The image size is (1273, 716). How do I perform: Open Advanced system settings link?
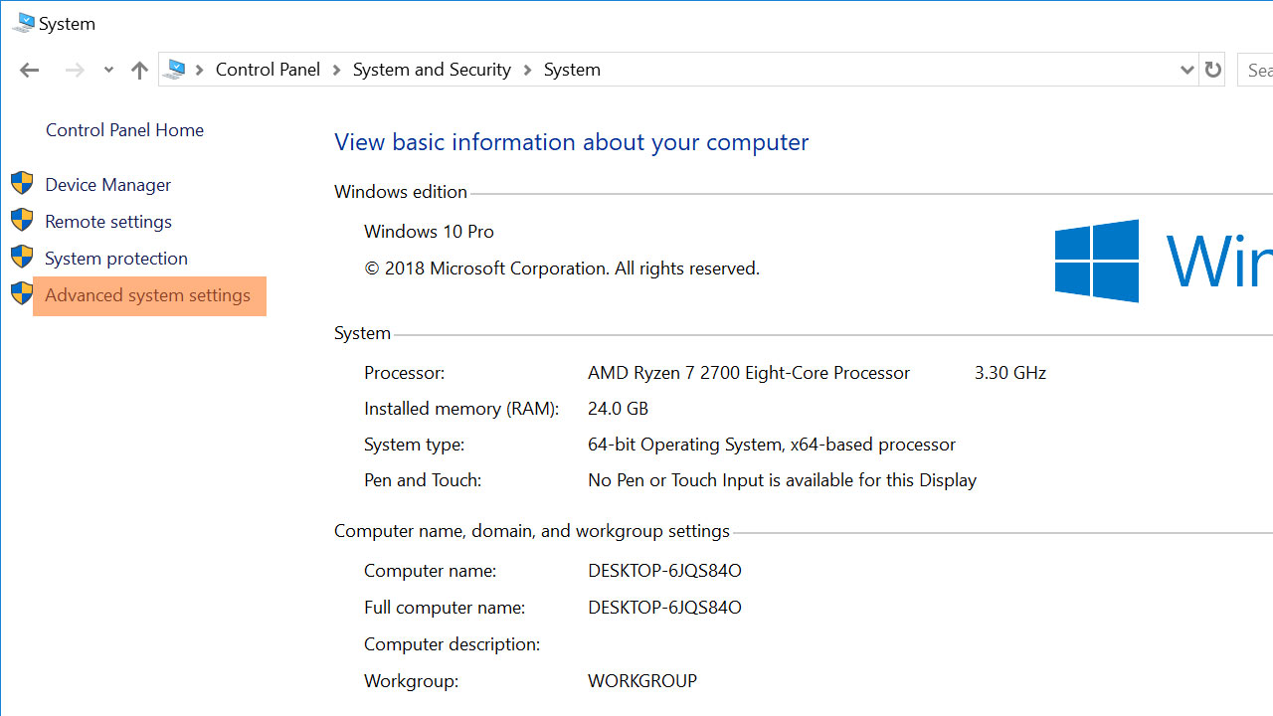pos(147,295)
